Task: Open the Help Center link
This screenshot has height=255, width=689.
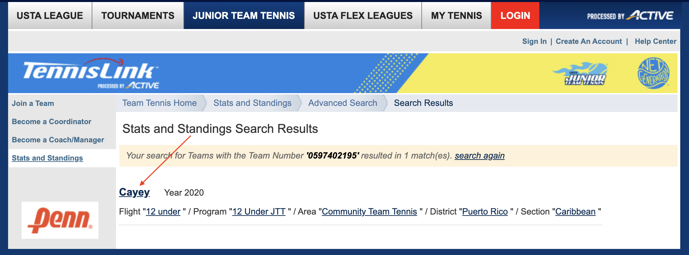Action: click(656, 41)
